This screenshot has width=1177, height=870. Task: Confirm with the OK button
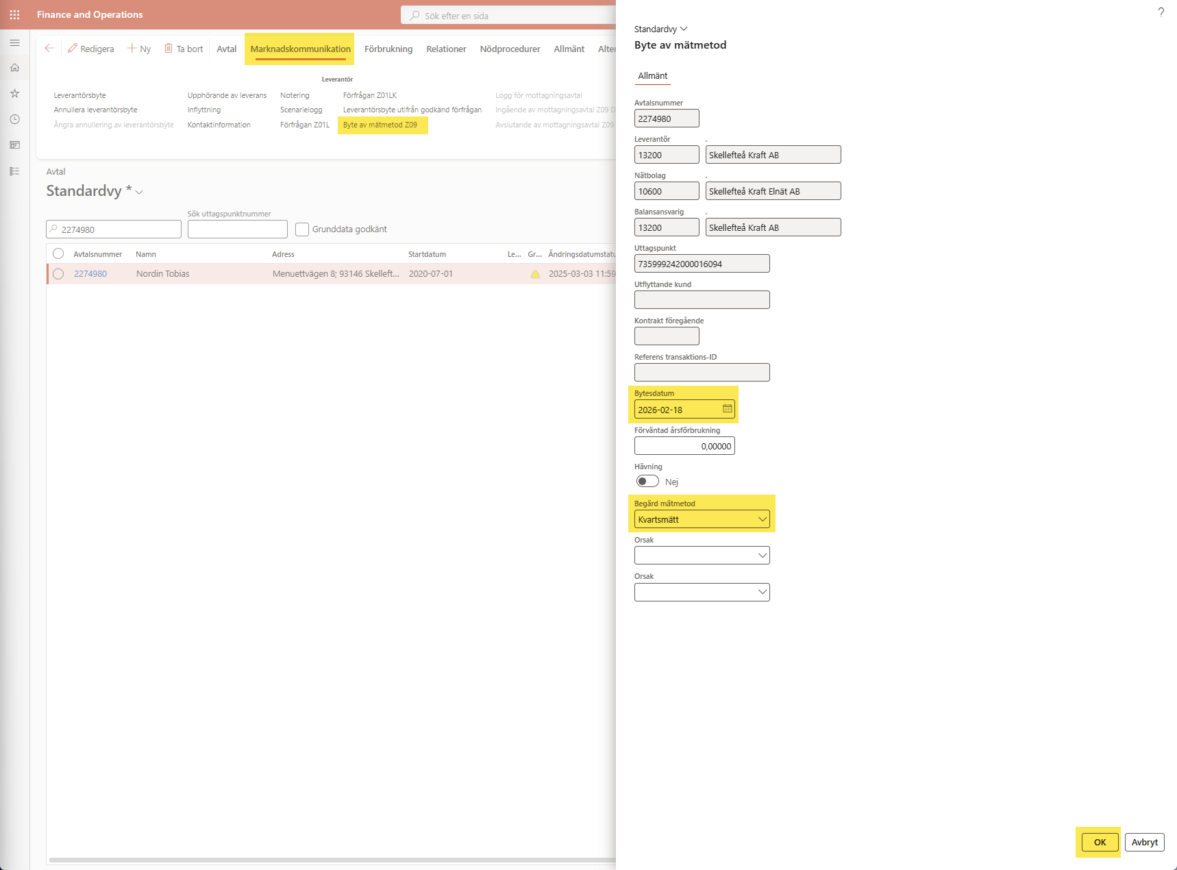pyautogui.click(x=1100, y=843)
